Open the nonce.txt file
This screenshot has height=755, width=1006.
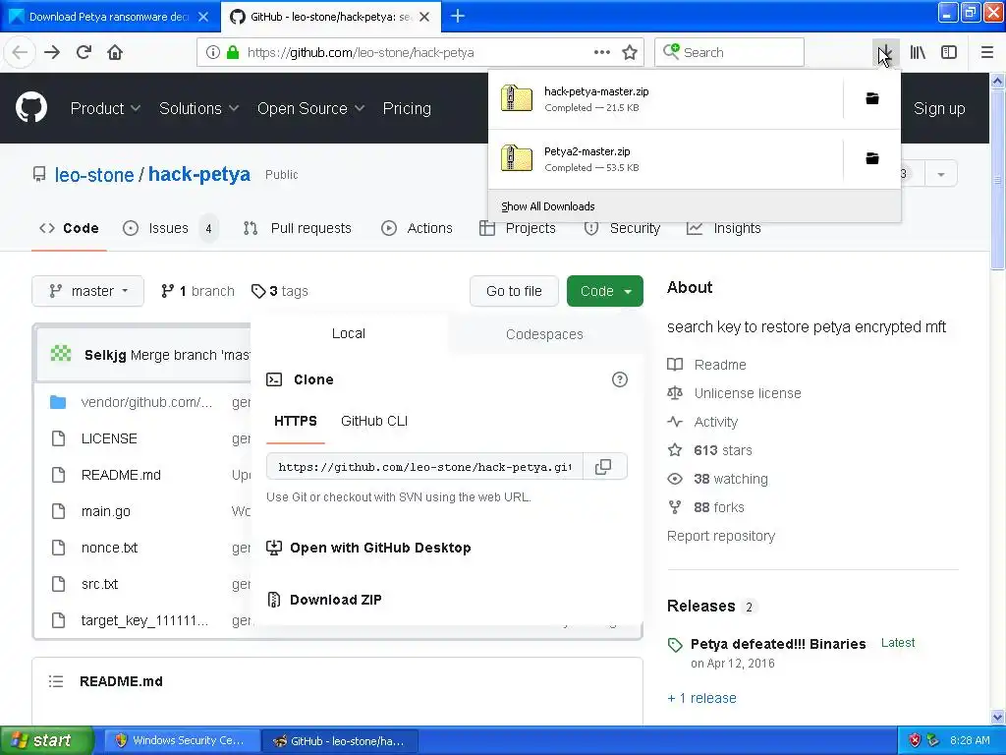point(109,548)
